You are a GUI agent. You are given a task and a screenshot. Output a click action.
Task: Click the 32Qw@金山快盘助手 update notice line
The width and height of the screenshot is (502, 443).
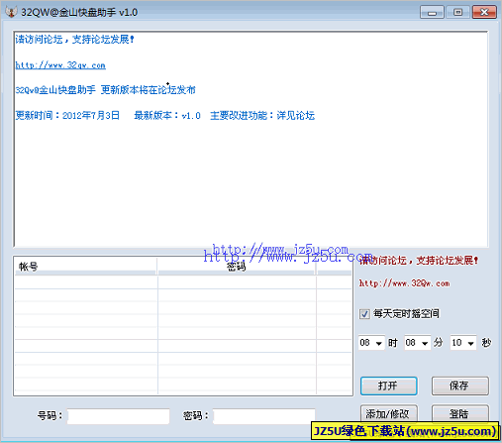coord(105,90)
